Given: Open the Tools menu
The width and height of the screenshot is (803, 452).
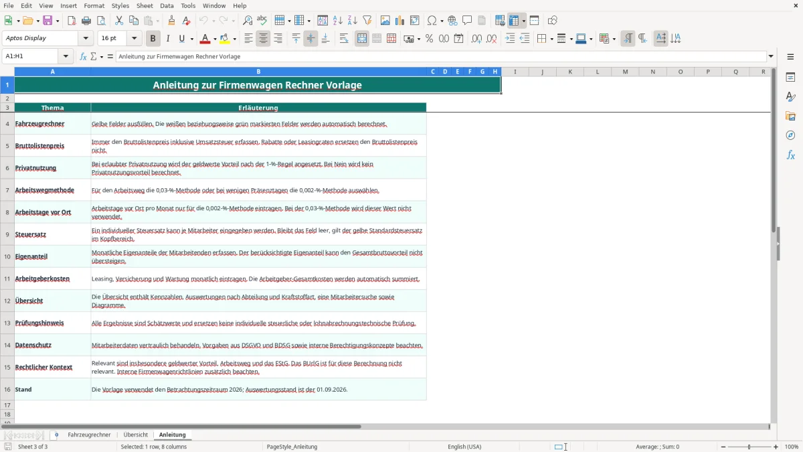Looking at the screenshot, I should coord(188,5).
